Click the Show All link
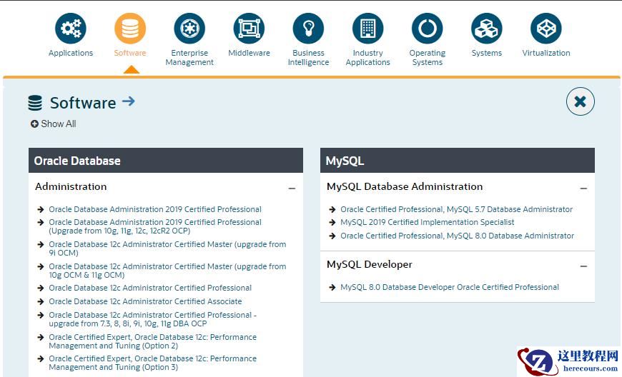Viewport: 622px width, 377px height. pos(59,124)
